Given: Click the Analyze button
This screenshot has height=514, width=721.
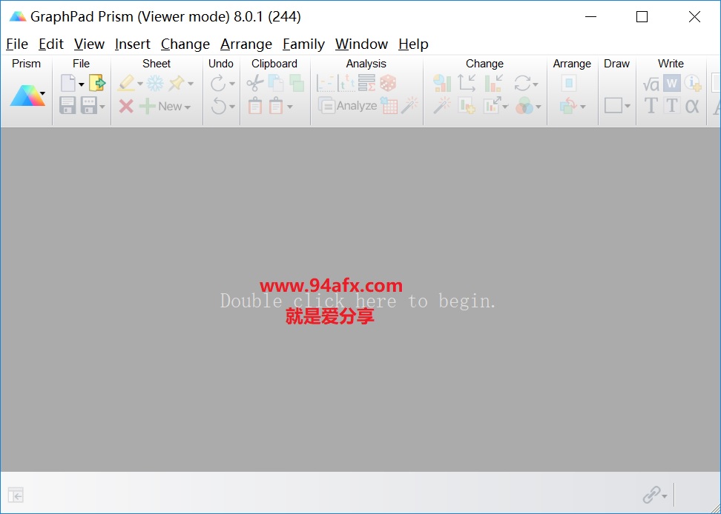Looking at the screenshot, I should tap(348, 106).
